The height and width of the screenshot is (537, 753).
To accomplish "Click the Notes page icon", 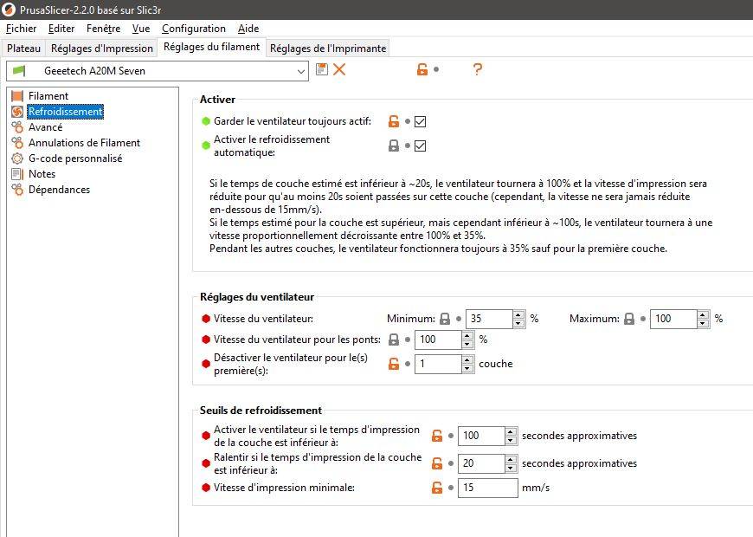I will 17,174.
